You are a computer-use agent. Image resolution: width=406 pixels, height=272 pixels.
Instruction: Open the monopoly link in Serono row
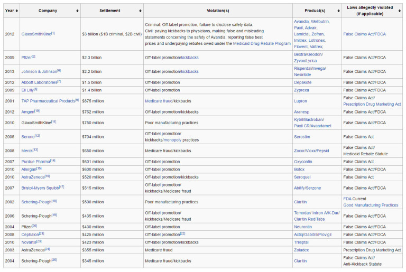pos(172,140)
